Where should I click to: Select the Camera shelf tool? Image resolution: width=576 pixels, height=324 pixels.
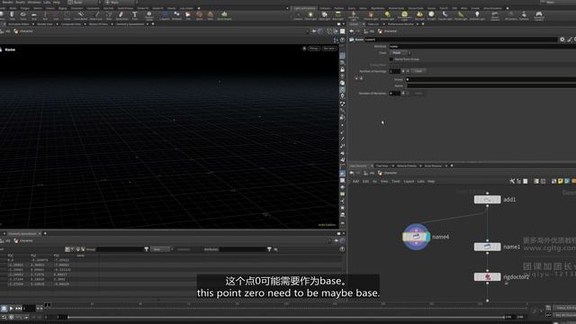[298, 15]
